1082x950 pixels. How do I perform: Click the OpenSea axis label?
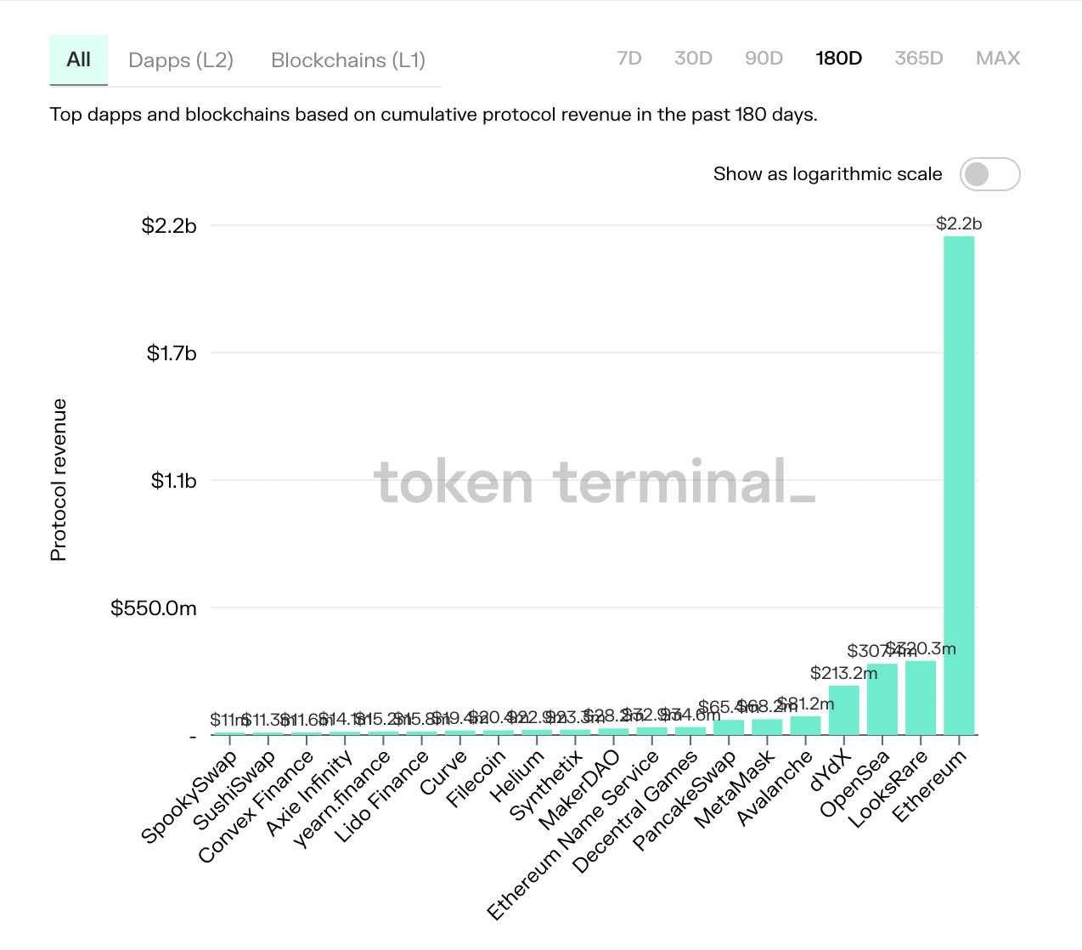point(854,784)
